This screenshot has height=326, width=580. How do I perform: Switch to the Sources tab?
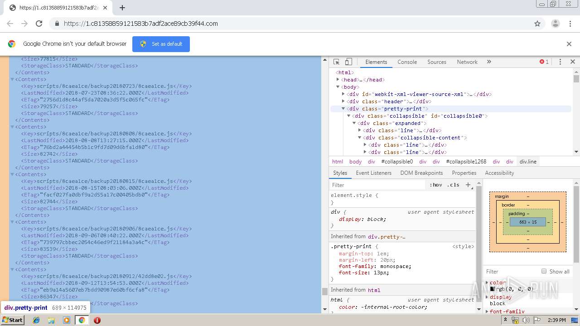point(437,62)
